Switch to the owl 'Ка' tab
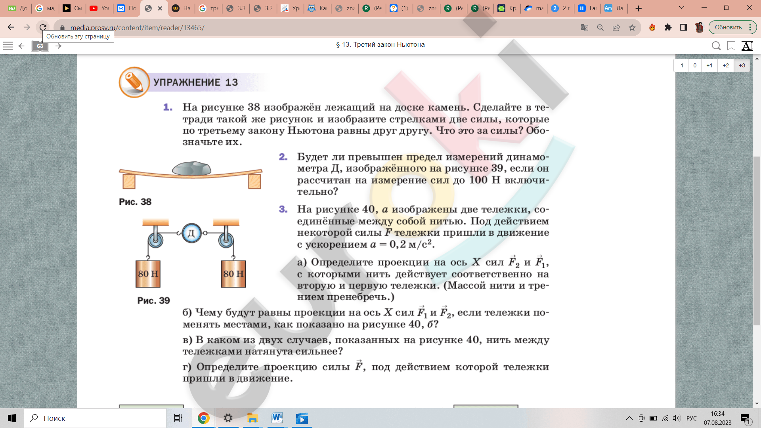This screenshot has height=428, width=761. (x=317, y=8)
